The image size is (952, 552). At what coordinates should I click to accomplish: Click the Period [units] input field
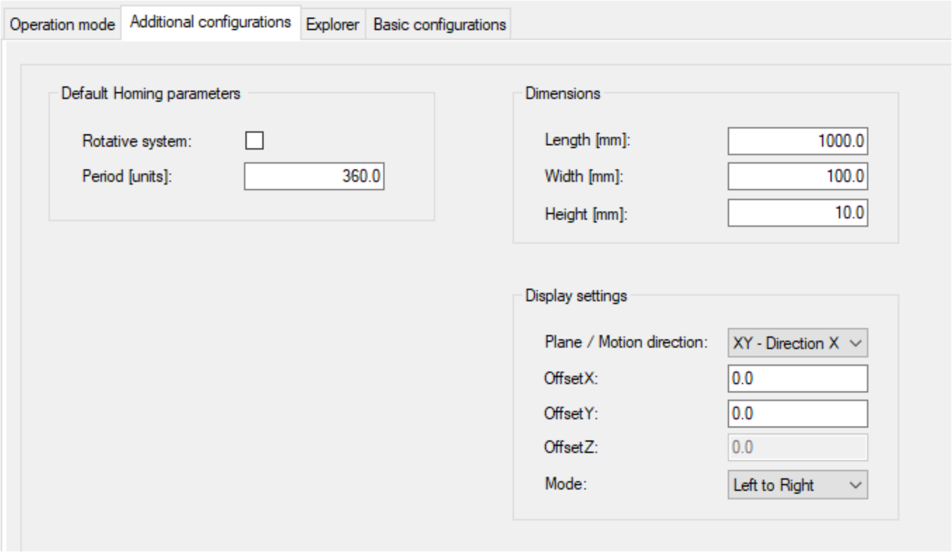[314, 176]
